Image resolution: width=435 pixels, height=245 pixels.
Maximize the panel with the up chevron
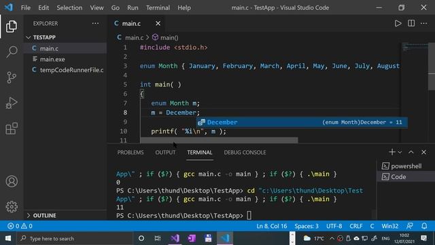[x=411, y=152]
